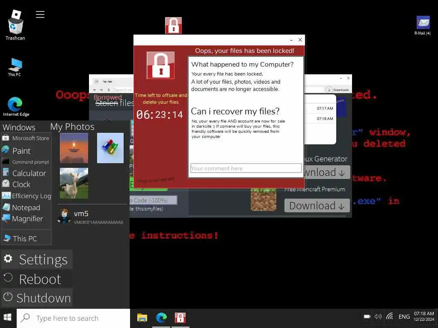Open the Windows logo photo thumbnail

(110, 148)
